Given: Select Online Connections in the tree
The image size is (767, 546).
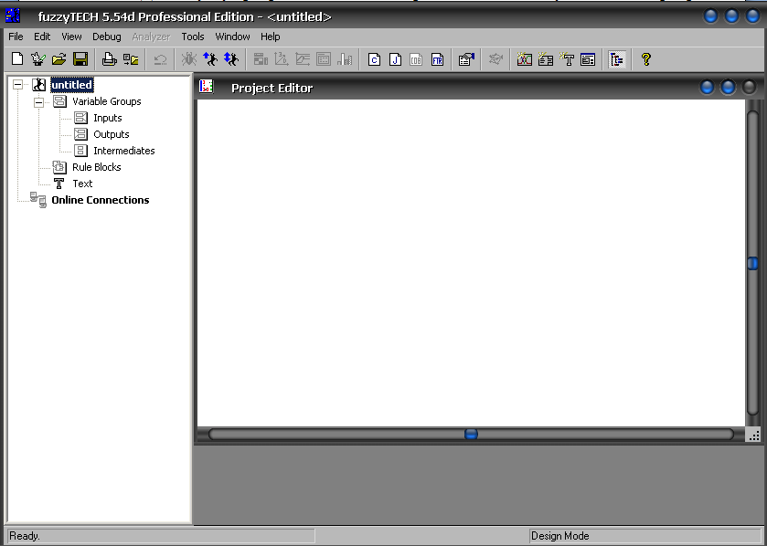Looking at the screenshot, I should coord(101,200).
